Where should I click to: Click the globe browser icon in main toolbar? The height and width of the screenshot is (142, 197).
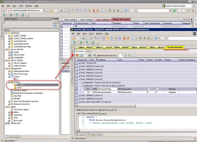[x=126, y=10]
